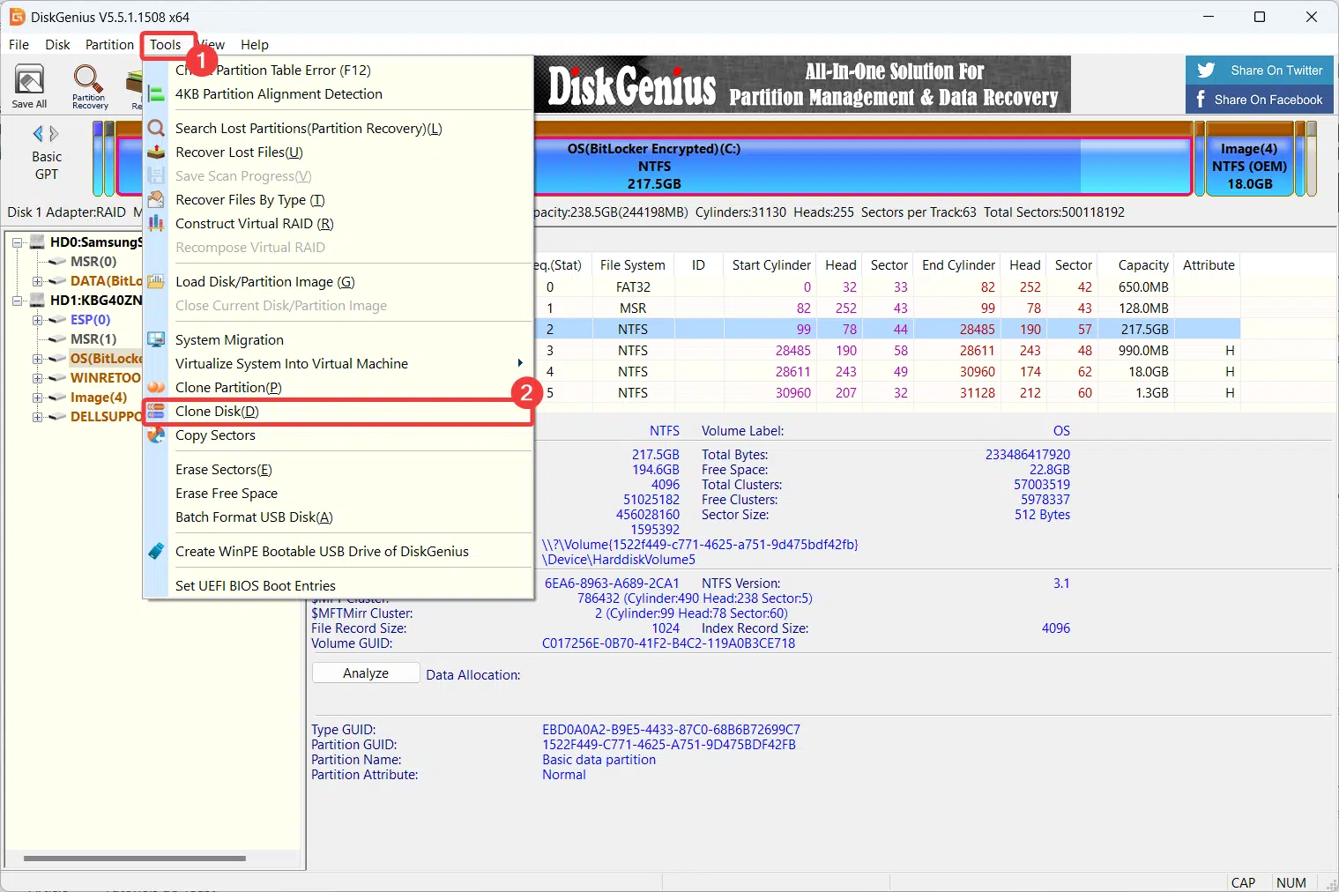Collapse the HD0:Samsung disk tree node
1339x892 pixels.
click(x=18, y=242)
